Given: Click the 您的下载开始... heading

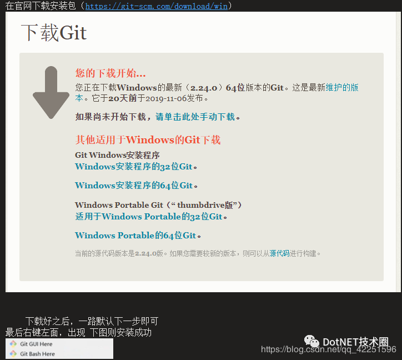Looking at the screenshot, I should (110, 73).
